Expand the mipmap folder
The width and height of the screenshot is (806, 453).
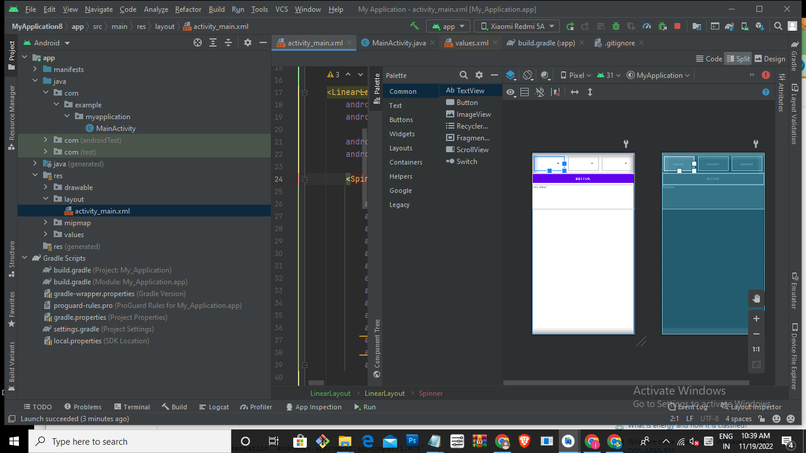tap(46, 222)
